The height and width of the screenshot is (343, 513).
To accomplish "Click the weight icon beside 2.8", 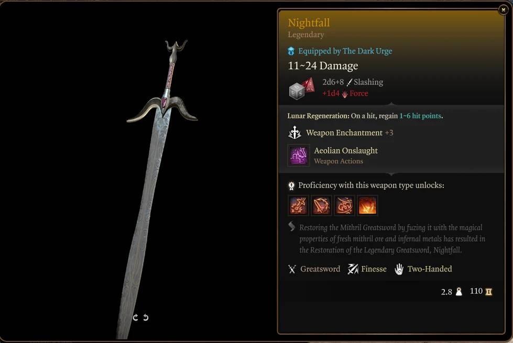I will (459, 291).
